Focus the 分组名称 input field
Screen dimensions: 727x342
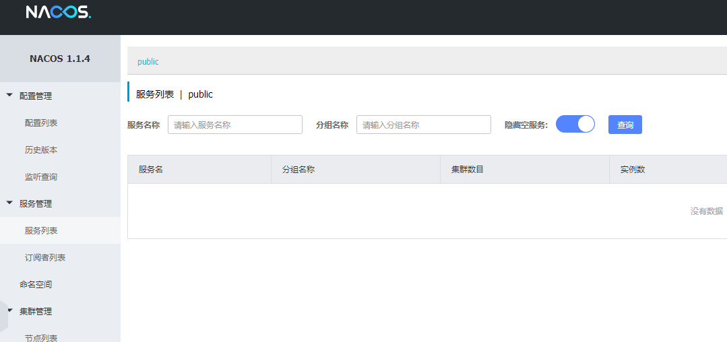click(423, 125)
